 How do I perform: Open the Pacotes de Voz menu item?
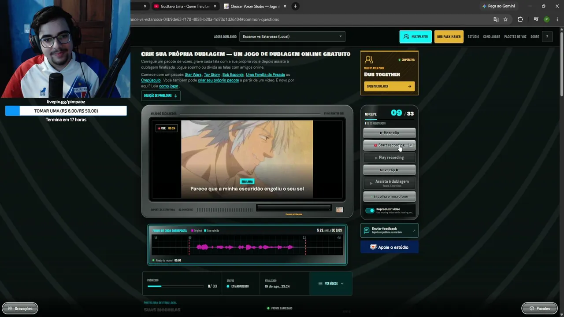click(x=515, y=37)
